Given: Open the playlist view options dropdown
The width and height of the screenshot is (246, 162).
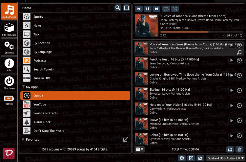Looking at the screenshot, I should click(x=139, y=149).
